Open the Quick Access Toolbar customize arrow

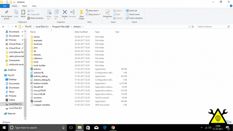[x=14, y=2]
